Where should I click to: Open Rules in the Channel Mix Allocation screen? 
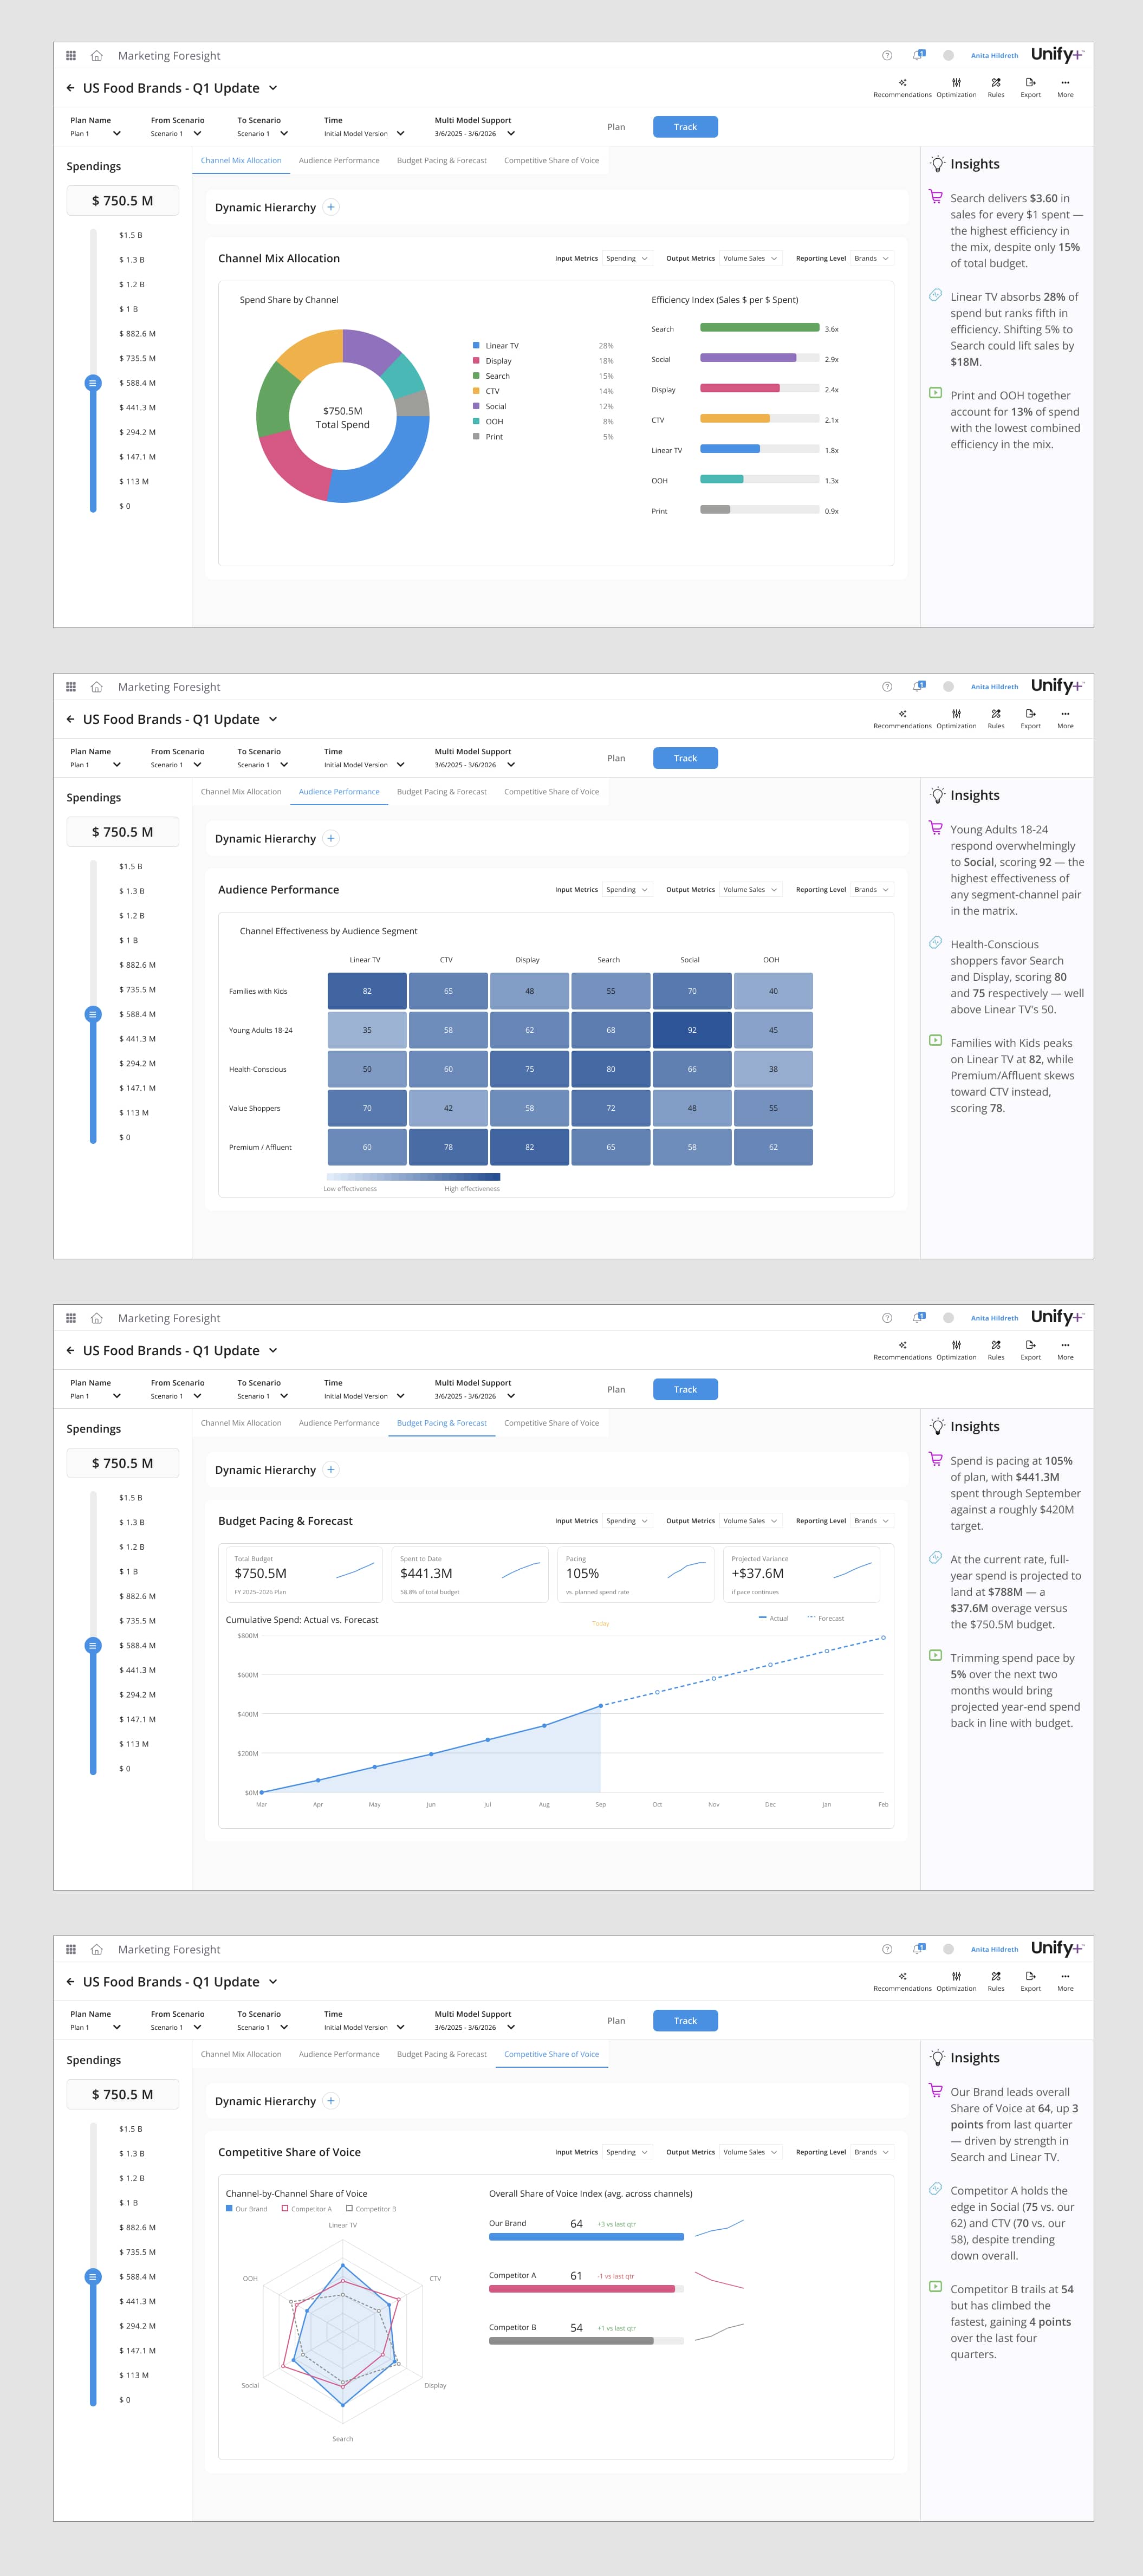tap(996, 88)
